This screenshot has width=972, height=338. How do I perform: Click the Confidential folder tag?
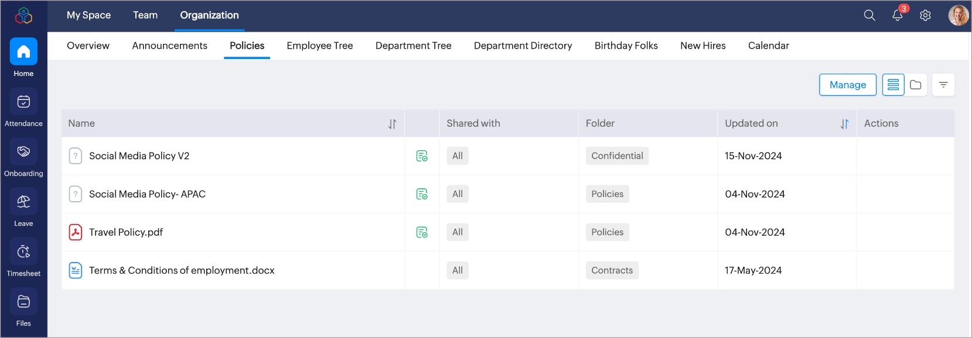click(x=617, y=156)
